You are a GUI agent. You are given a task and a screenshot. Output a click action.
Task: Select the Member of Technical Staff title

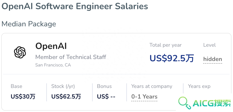(x=71, y=57)
